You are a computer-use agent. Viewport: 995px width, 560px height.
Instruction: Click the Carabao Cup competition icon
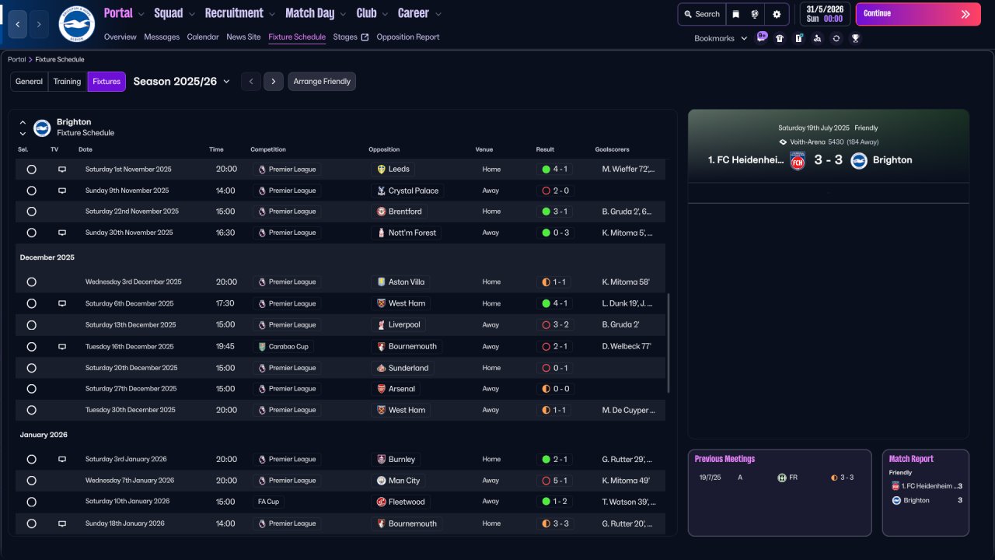[x=262, y=346]
